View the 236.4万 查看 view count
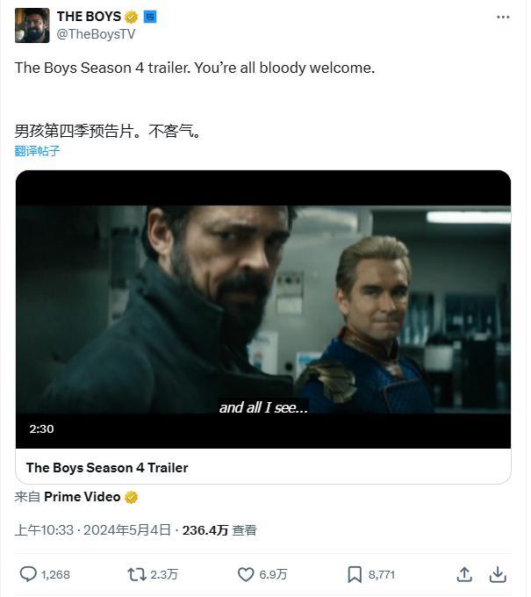Viewport: 531px width, 597px height. tap(219, 530)
